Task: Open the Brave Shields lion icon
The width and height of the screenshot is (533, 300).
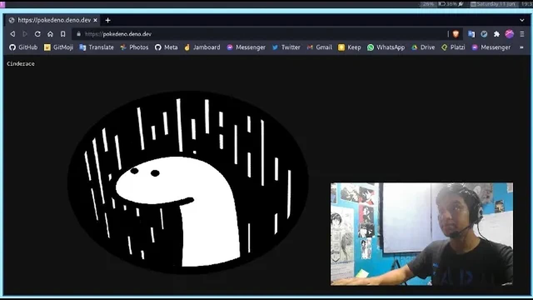Action: click(x=456, y=34)
